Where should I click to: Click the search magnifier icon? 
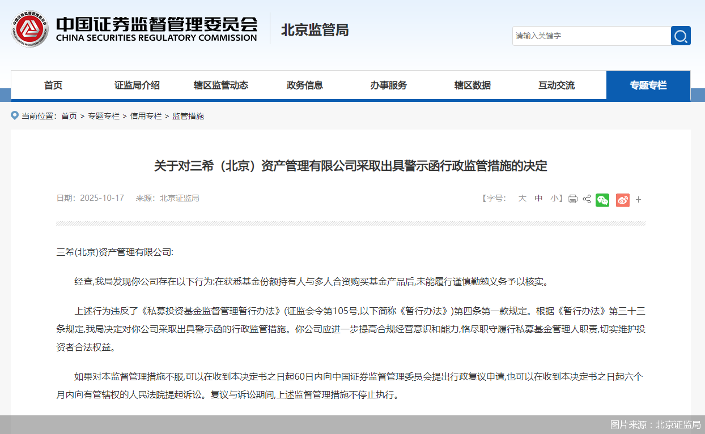pyautogui.click(x=680, y=36)
